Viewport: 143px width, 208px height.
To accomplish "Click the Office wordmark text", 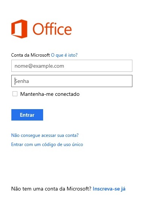I will pyautogui.click(x=52, y=29).
